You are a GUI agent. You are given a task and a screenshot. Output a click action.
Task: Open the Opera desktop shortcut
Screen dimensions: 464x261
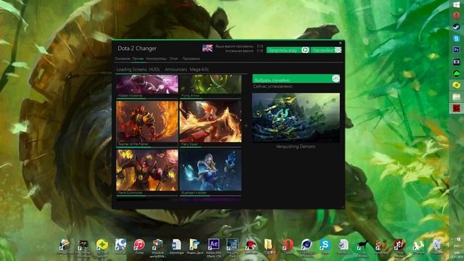pos(288,246)
